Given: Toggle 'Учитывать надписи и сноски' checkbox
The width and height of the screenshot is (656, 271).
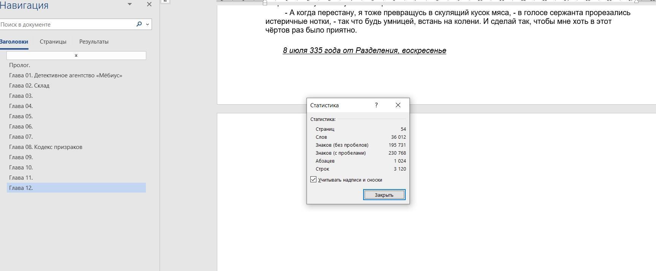Looking at the screenshot, I should (313, 180).
